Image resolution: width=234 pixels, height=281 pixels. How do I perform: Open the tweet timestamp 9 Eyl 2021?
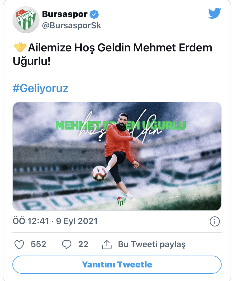(x=77, y=221)
